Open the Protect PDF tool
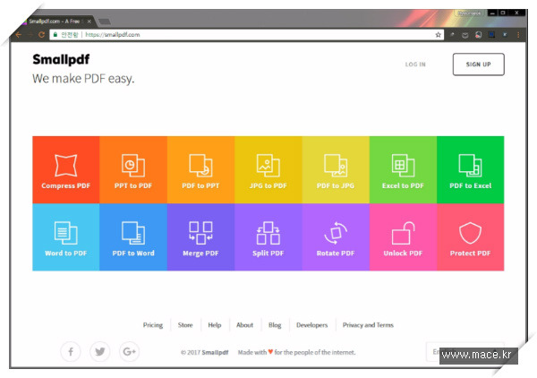537x378 pixels. tap(471, 237)
